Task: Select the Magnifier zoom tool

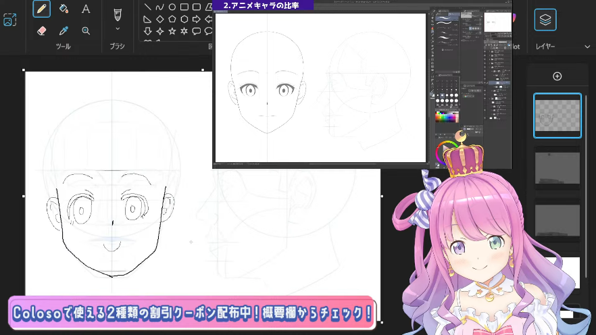Action: click(86, 31)
